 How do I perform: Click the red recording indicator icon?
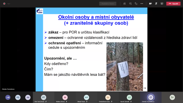4,4
